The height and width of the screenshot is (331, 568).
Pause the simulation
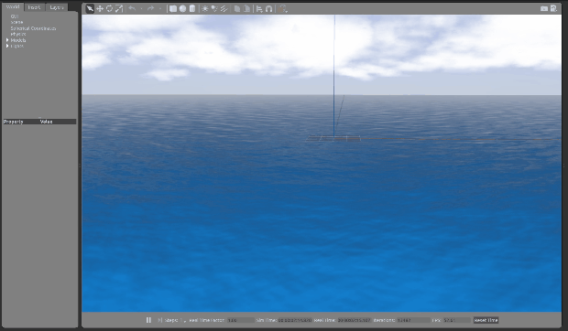(148, 320)
